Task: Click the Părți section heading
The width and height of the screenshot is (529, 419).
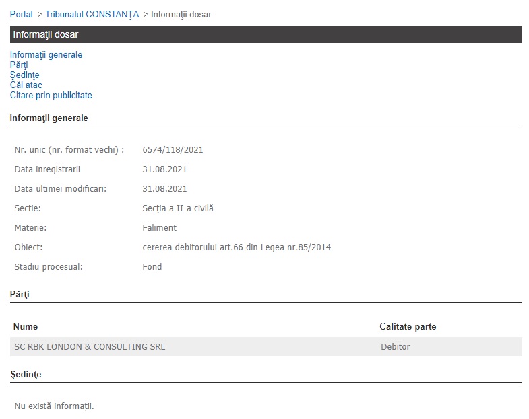Action: (x=20, y=295)
